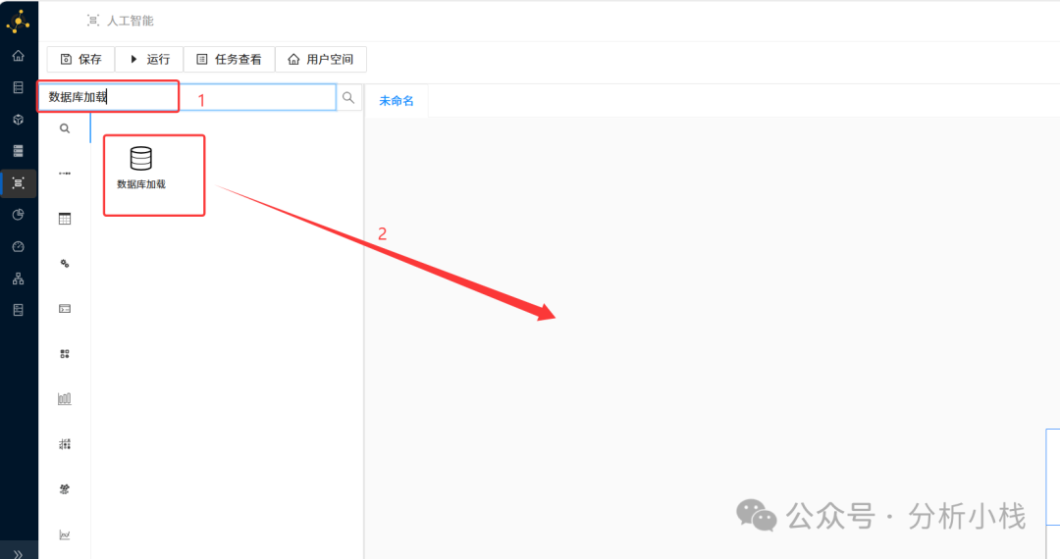Click the 保存 save button
Screen dimensions: 1060x559
click(x=80, y=60)
